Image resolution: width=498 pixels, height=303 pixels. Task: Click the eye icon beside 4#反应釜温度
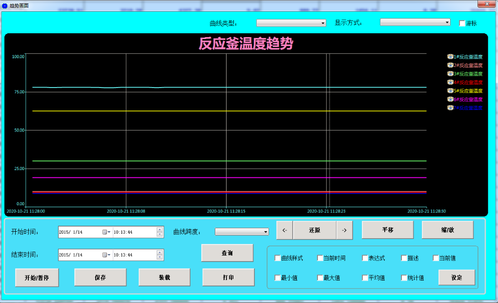tap(450, 82)
